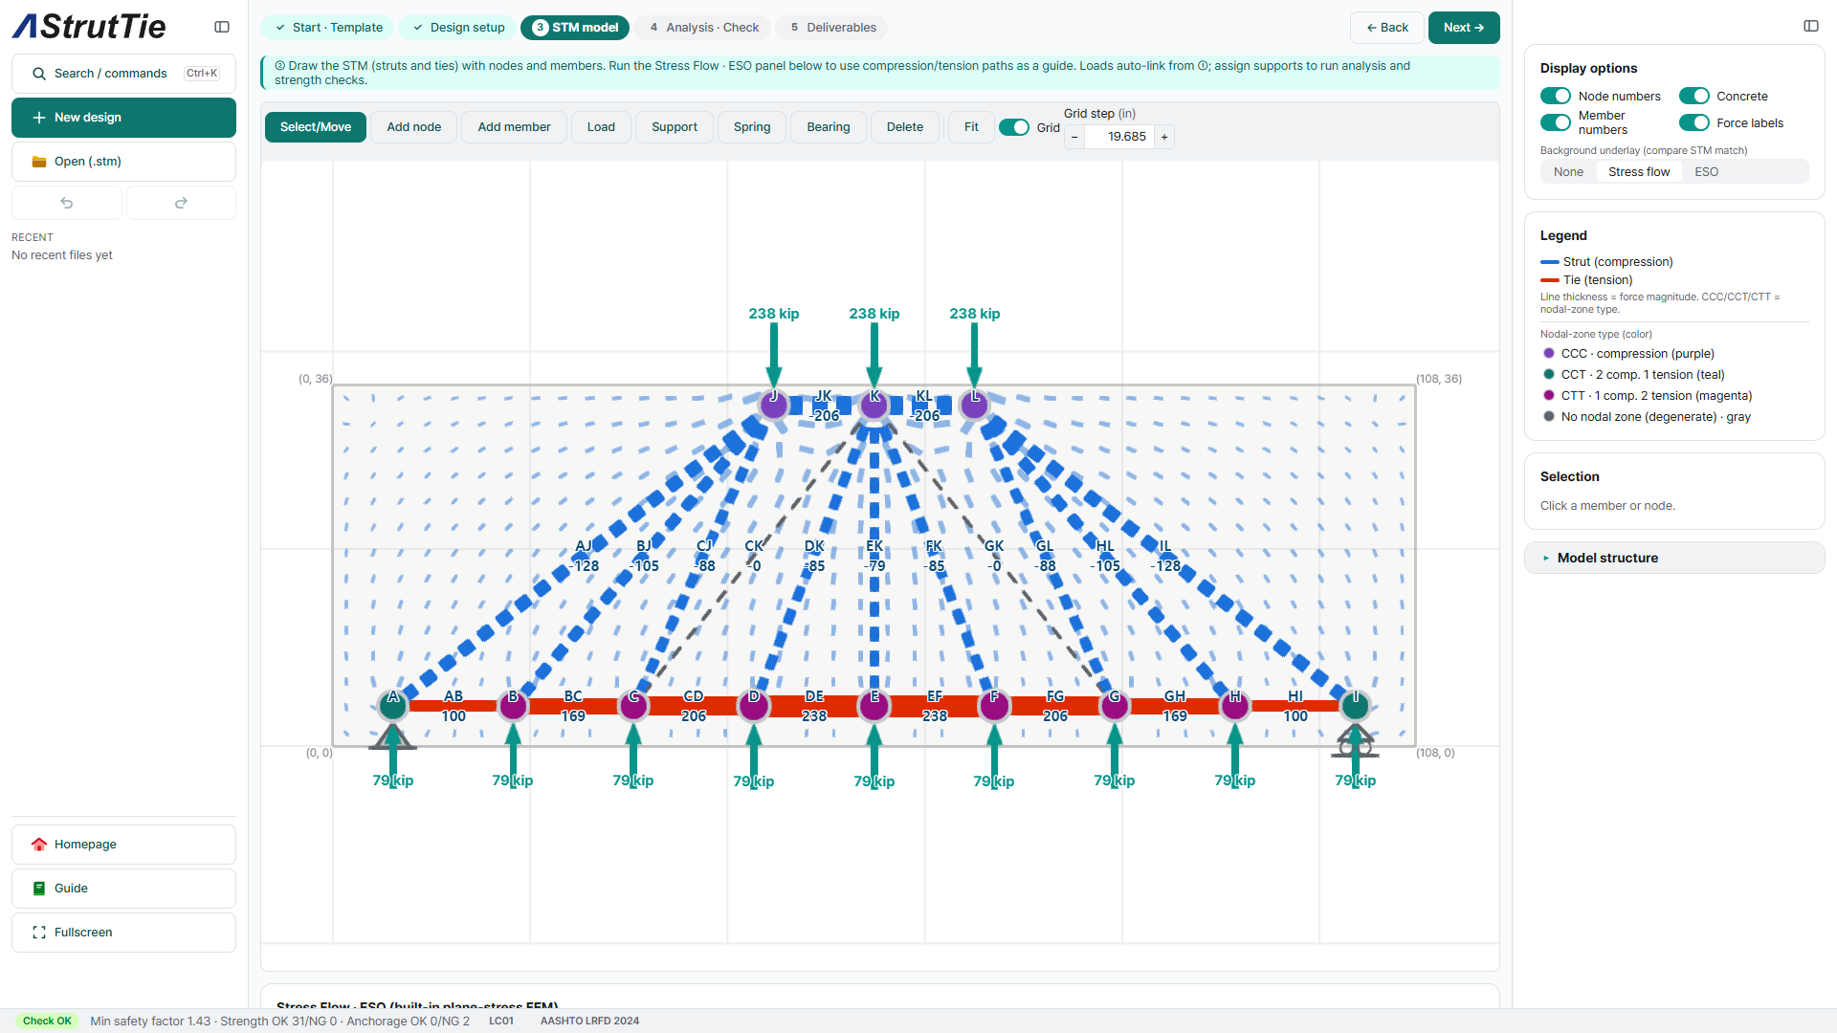Open Analysis · Check step
The height and width of the screenshot is (1033, 1837).
point(704,28)
